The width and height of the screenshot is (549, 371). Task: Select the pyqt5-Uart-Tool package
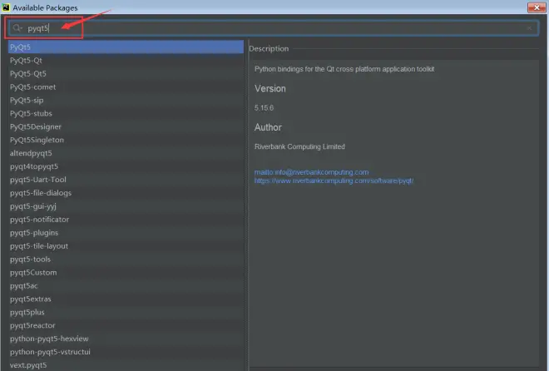(x=126, y=180)
